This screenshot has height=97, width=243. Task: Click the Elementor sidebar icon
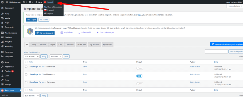[2, 52]
